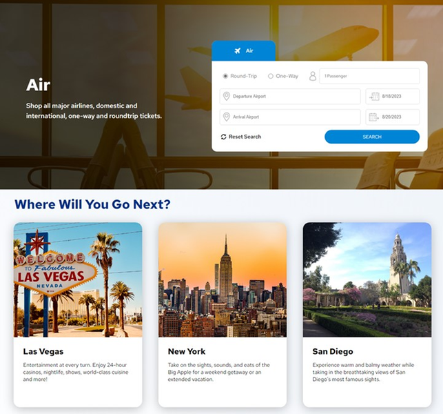Click the departure date calendar icon
Screen dimensions: 443x414
[373, 97]
